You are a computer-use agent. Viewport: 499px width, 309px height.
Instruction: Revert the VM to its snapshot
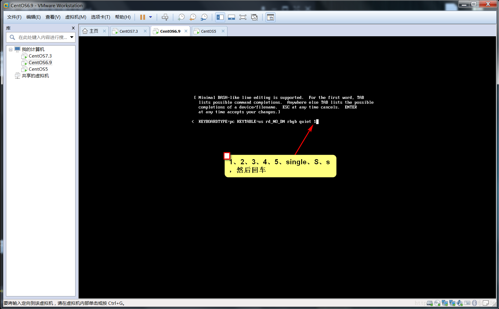192,17
